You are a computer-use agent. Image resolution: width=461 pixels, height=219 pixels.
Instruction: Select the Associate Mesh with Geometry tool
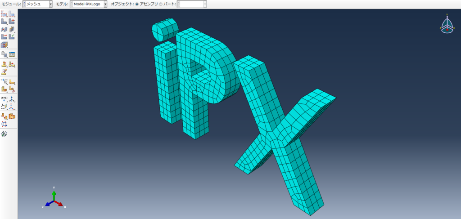tap(4, 29)
